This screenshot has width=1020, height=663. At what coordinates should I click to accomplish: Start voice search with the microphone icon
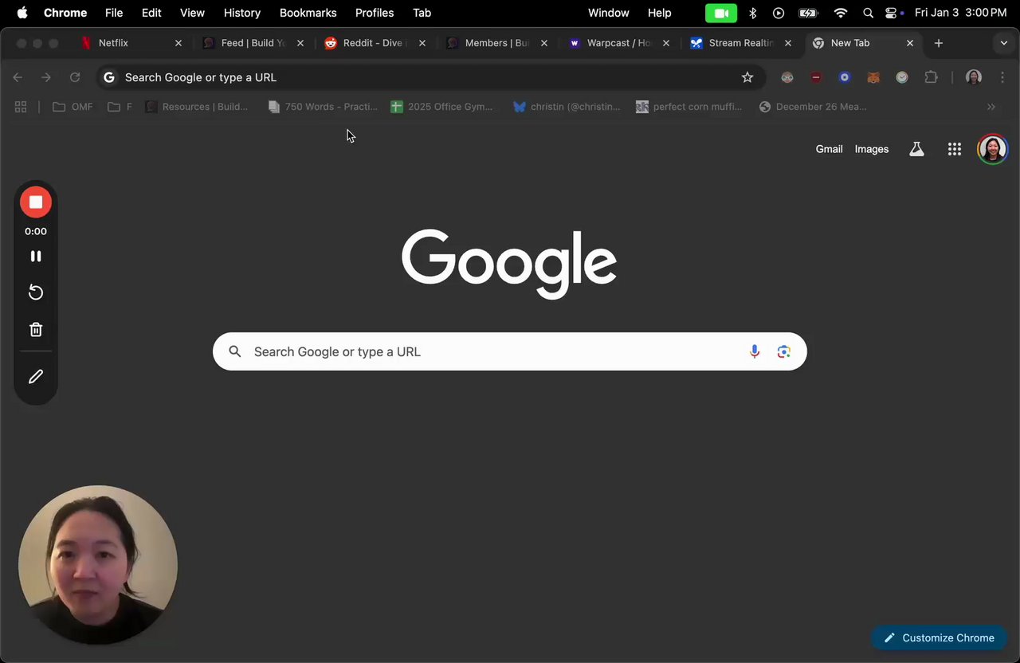click(x=754, y=351)
